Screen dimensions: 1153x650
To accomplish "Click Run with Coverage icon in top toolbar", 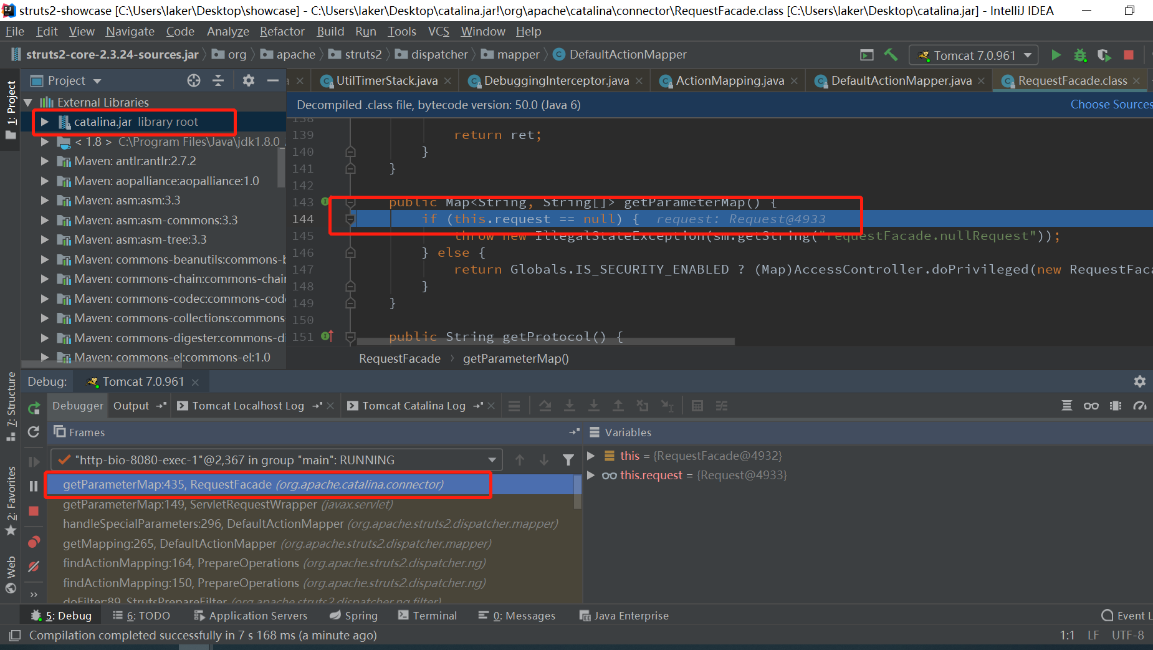I will pyautogui.click(x=1104, y=55).
